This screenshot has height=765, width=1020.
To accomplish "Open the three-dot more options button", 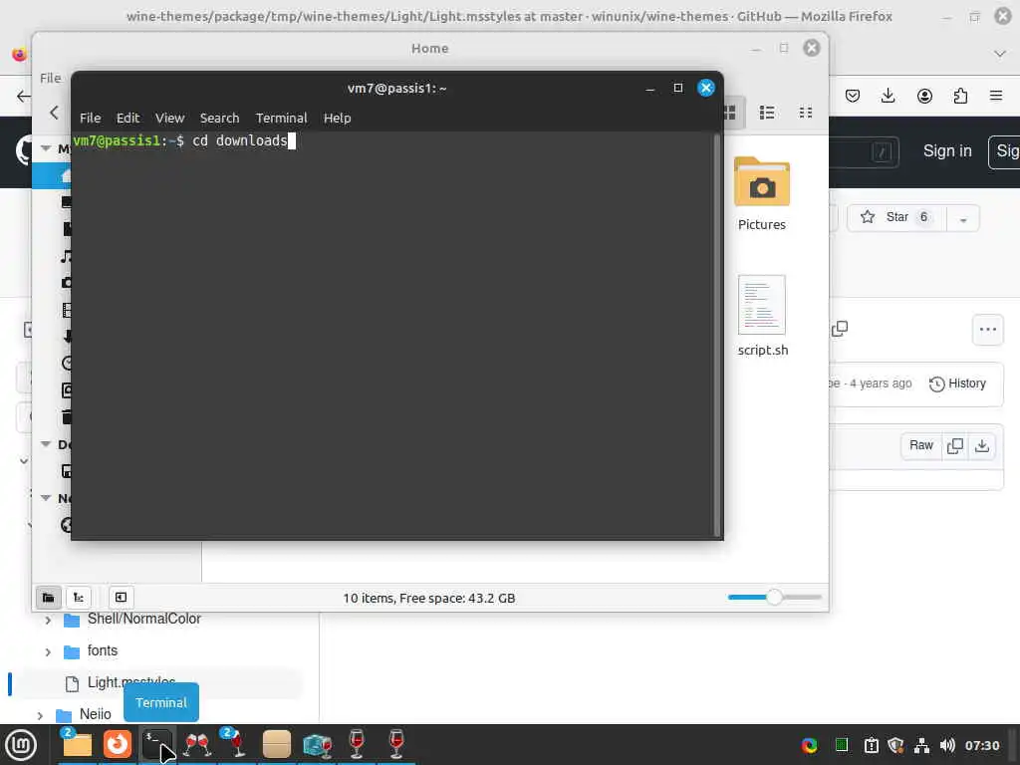I will (x=988, y=329).
